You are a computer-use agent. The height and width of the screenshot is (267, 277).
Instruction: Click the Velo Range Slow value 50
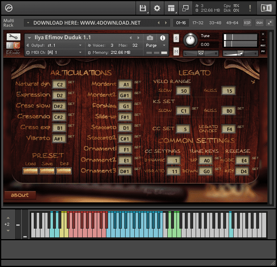point(184,91)
